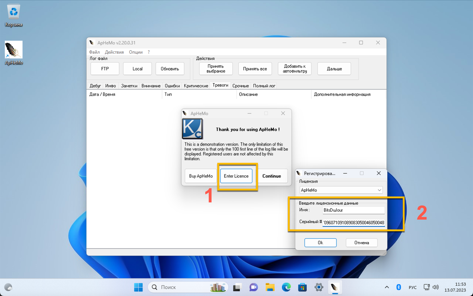
Task: Click the Принять выбраное button
Action: [216, 69]
